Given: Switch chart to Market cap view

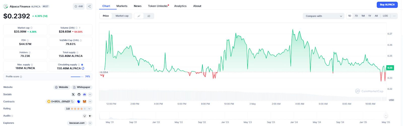Looking at the screenshot, I should 122,16.
